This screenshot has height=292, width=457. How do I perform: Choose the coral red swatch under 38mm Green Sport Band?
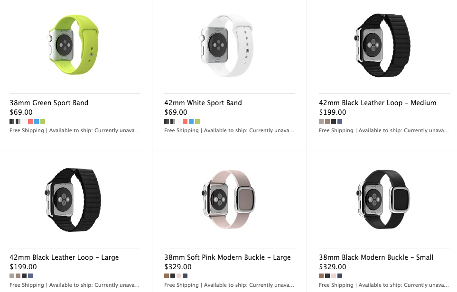(30, 121)
